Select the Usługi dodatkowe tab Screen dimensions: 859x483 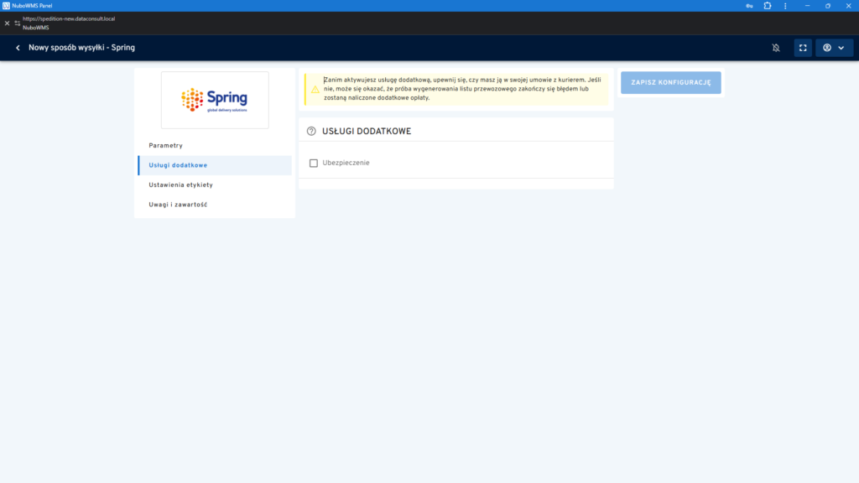click(178, 165)
